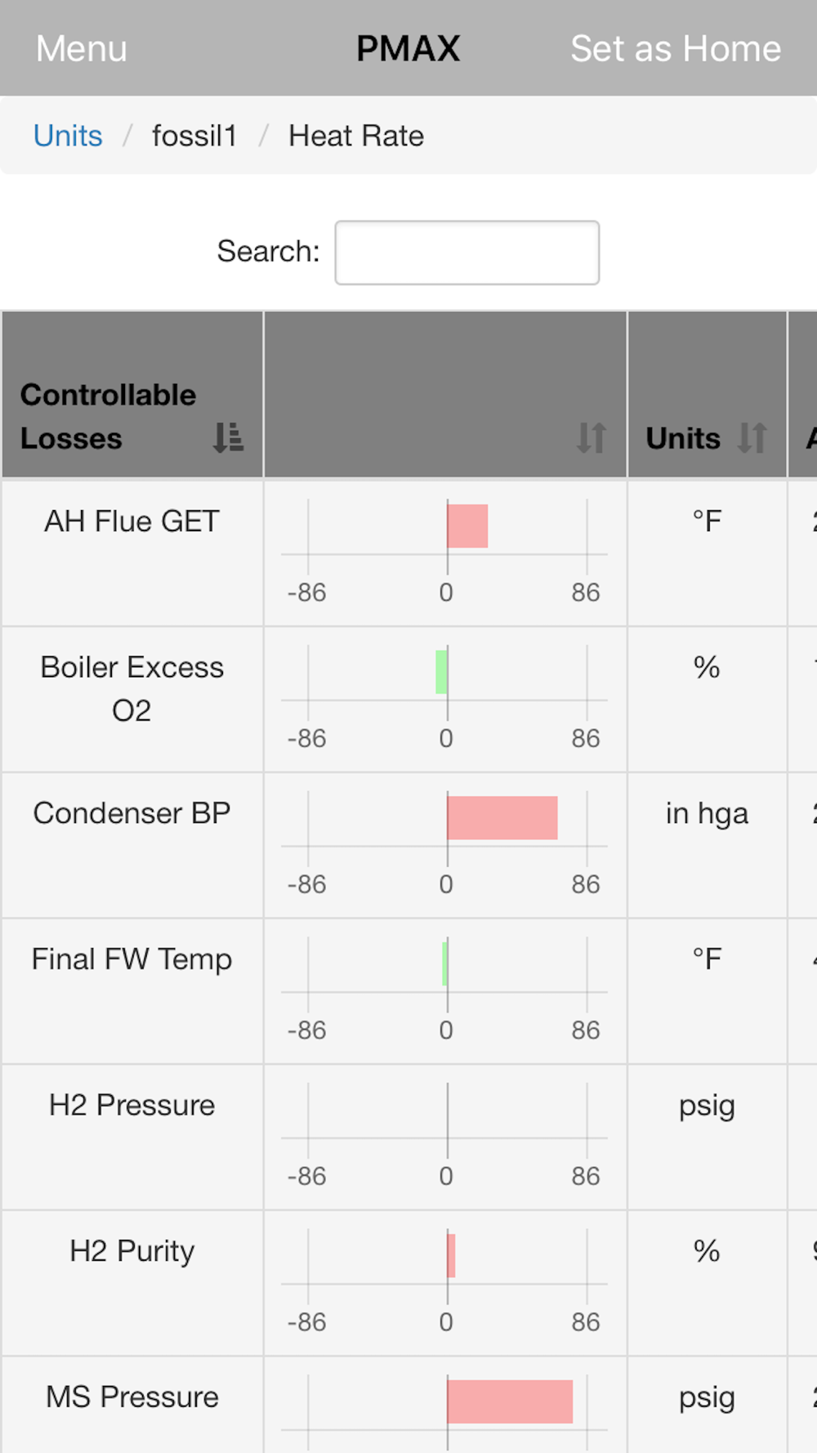
Task: Click the Controllable Losses header text
Action: tap(108, 417)
